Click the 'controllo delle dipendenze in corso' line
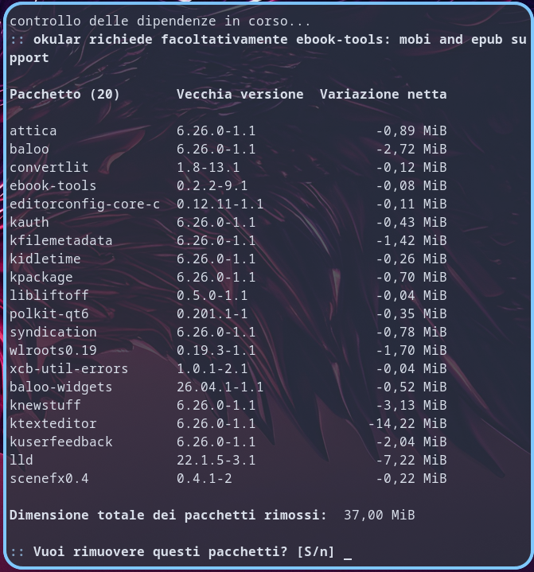This screenshot has height=572, width=534. [x=160, y=21]
